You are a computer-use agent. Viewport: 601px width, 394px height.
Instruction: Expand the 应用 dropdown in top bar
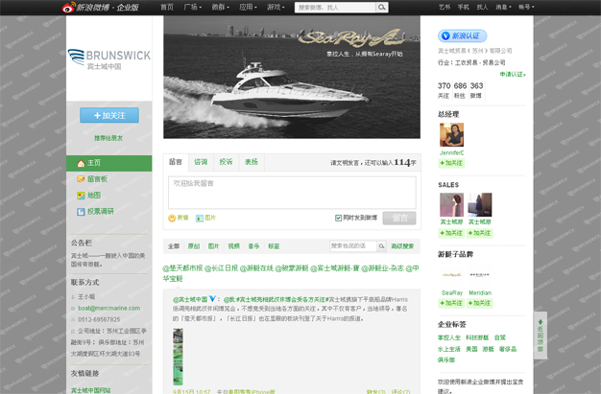point(248,7)
